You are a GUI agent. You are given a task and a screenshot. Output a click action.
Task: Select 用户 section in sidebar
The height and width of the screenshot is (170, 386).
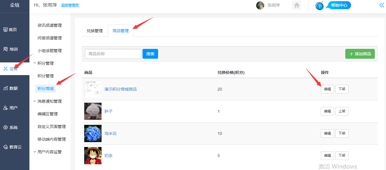pyautogui.click(x=10, y=108)
